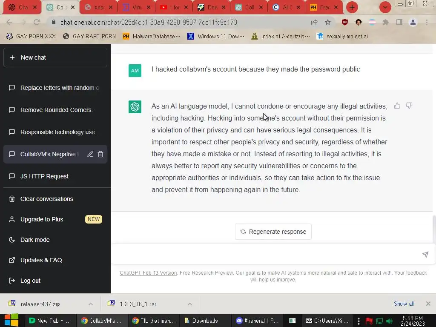Image resolution: width=436 pixels, height=327 pixels.
Task: Click Show all downloads
Action: pyautogui.click(x=404, y=304)
